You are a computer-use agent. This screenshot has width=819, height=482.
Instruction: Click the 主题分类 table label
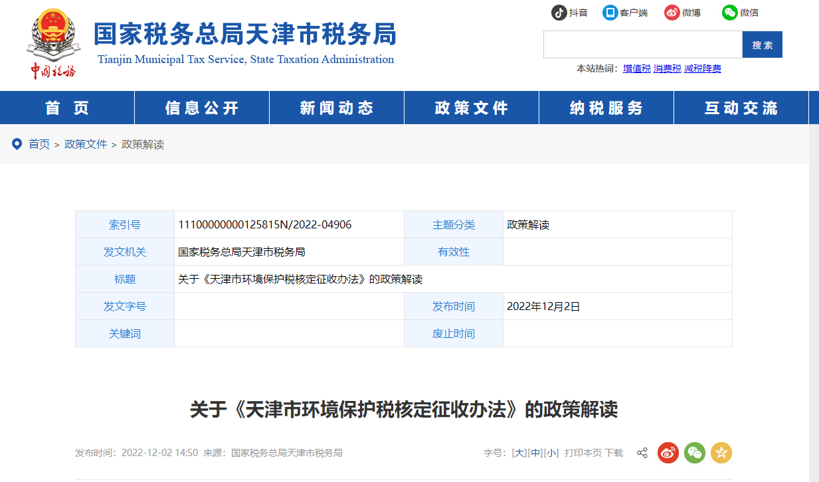[x=454, y=224]
